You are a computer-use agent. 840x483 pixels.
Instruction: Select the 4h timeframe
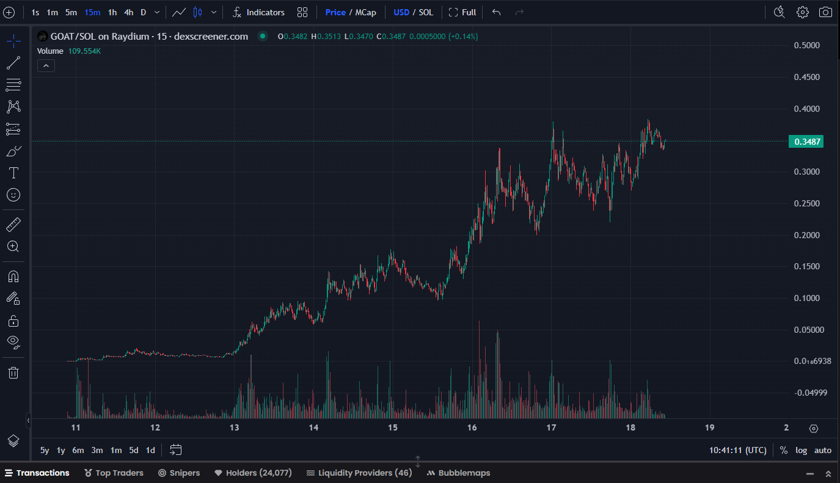coord(128,12)
